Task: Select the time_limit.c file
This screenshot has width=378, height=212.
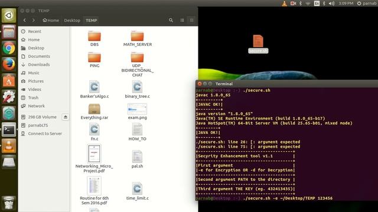Action: pyautogui.click(x=138, y=191)
